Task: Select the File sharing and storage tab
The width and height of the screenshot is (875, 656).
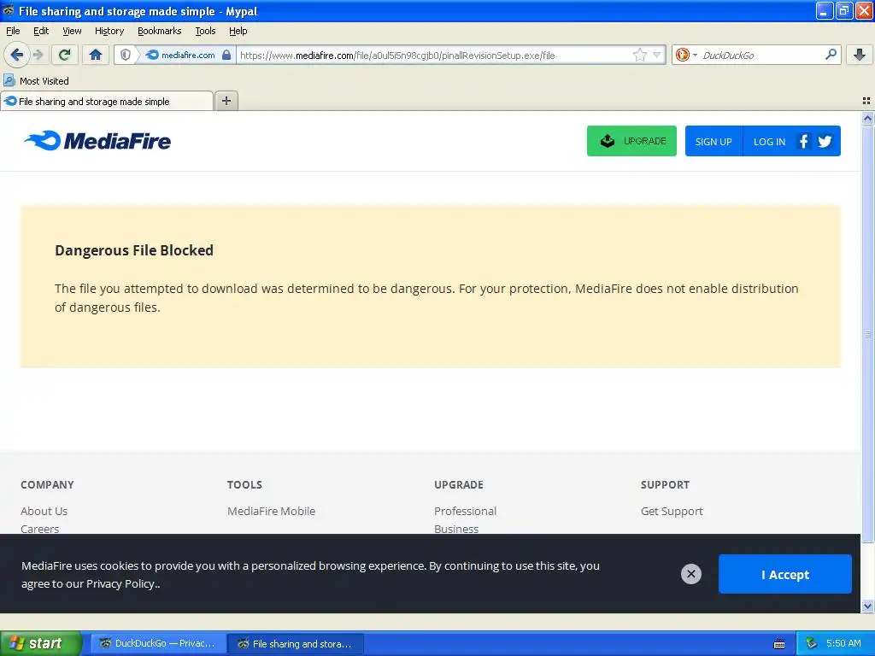Action: tap(107, 101)
